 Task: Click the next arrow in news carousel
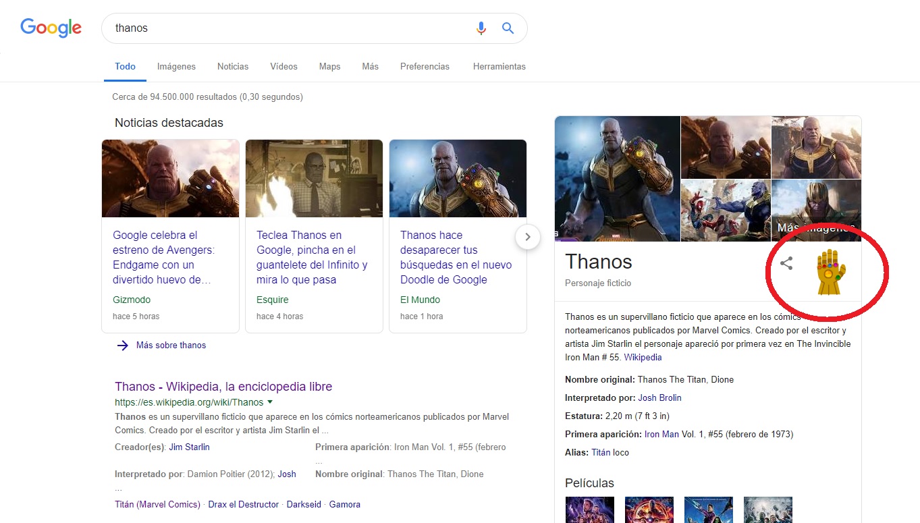point(528,237)
